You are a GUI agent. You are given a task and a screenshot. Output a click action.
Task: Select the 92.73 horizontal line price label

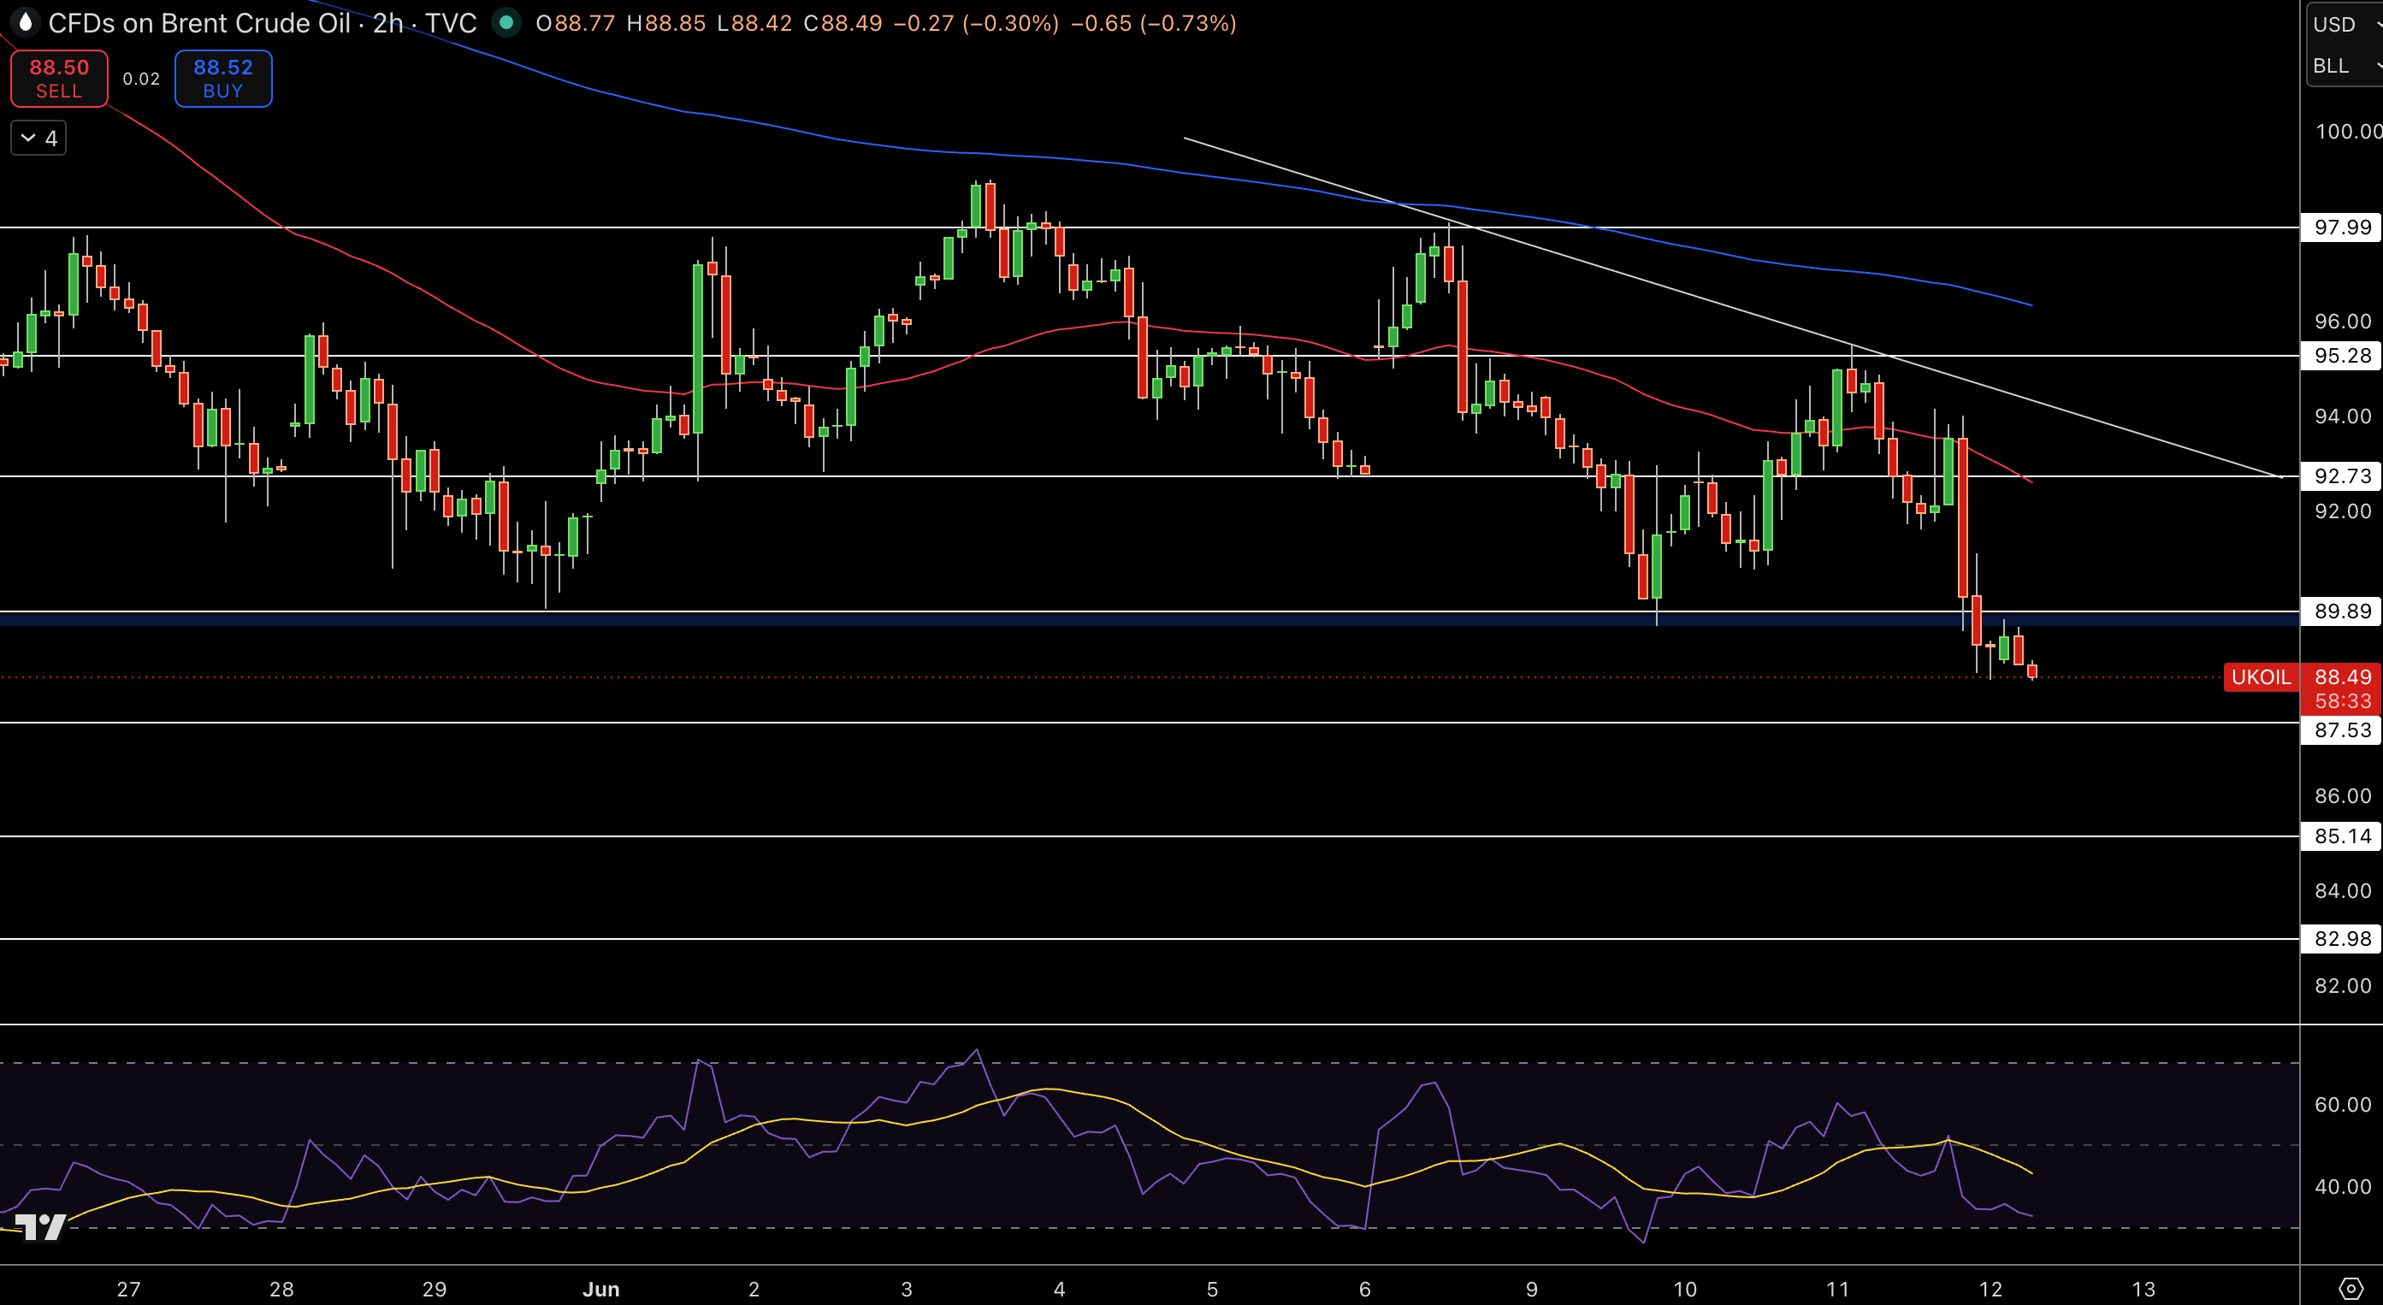(x=2341, y=476)
